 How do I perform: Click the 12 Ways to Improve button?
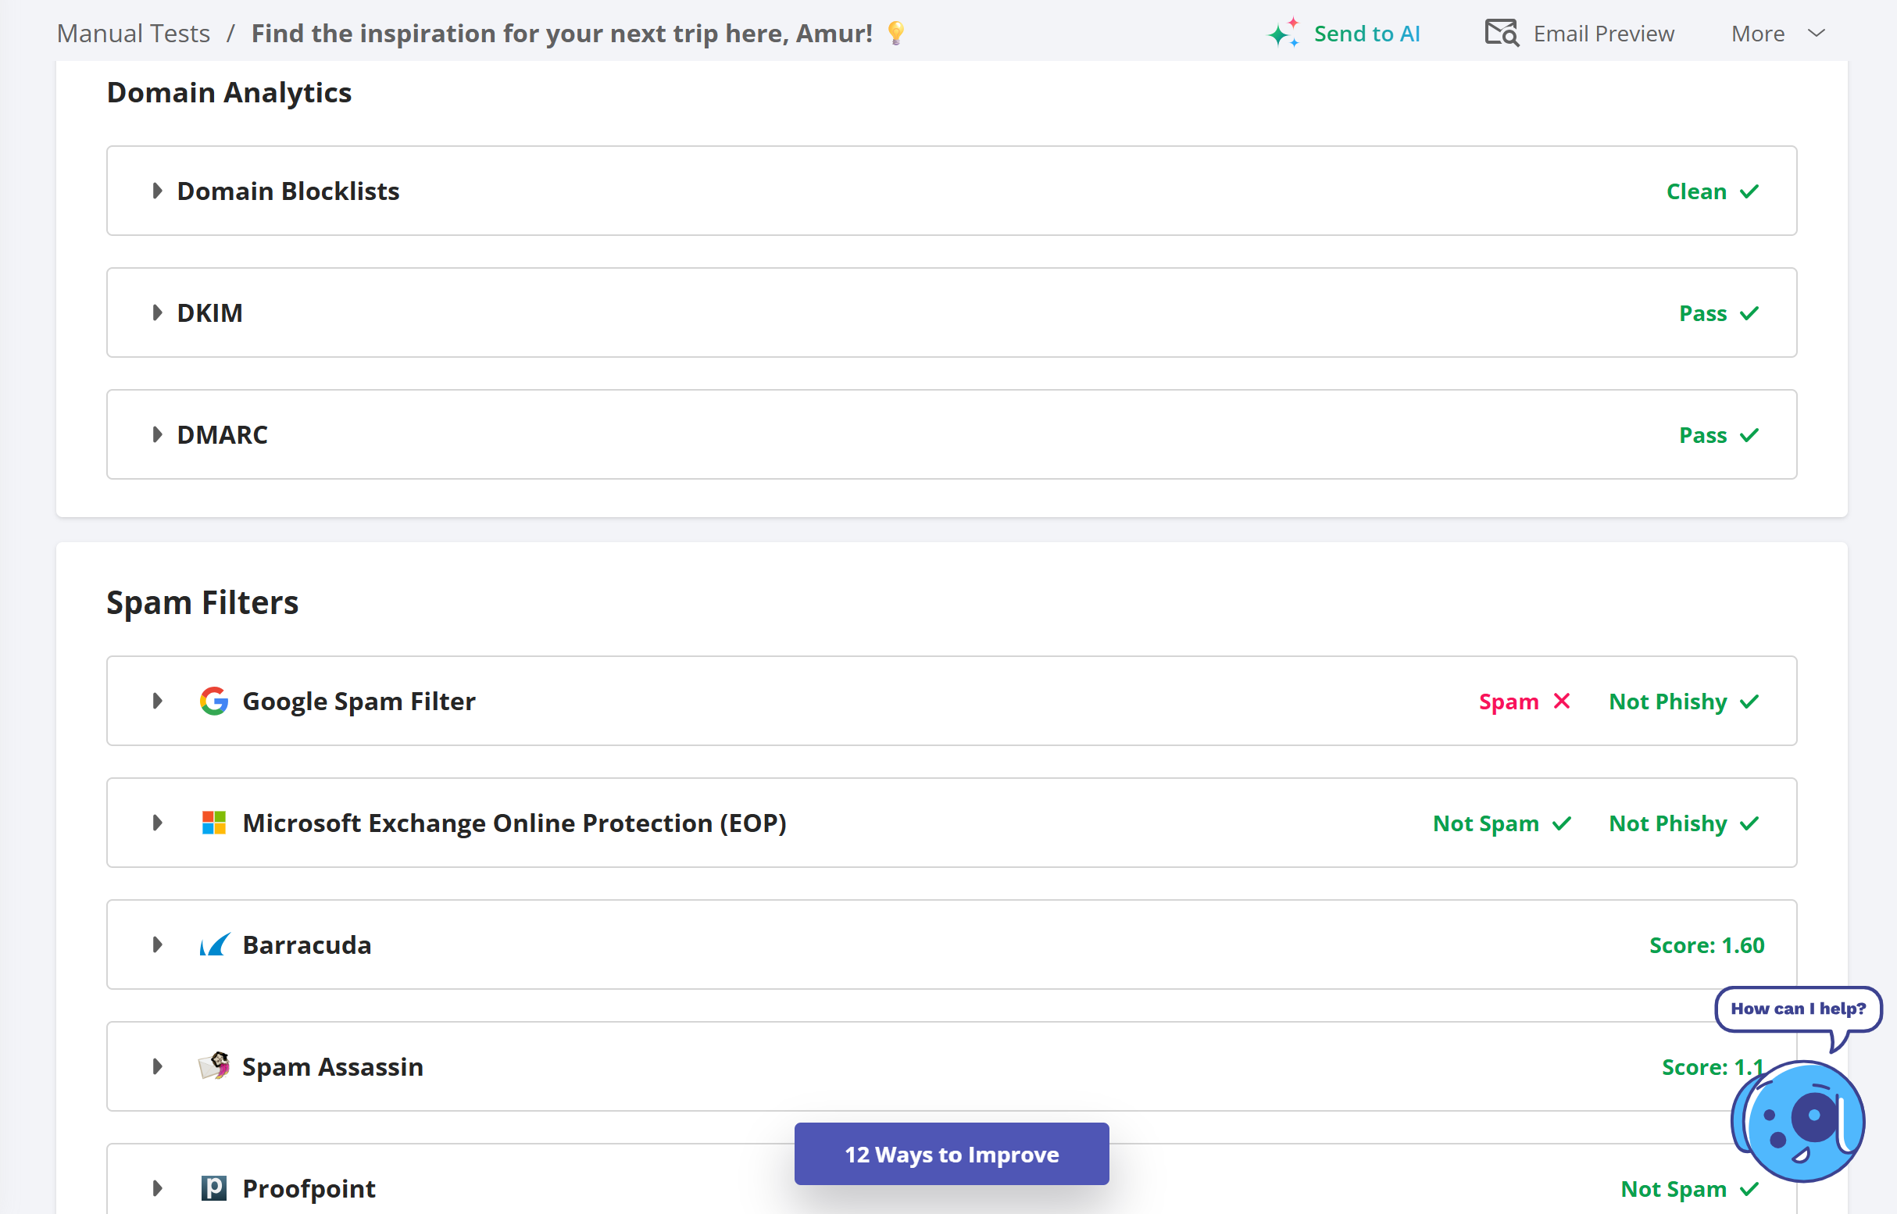coord(952,1154)
